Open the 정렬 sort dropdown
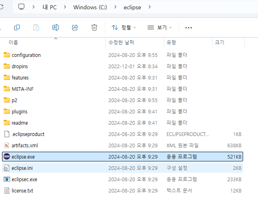 point(124,27)
